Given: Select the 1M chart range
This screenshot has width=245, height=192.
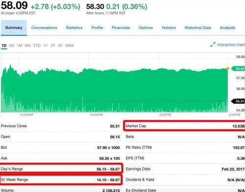Looking at the screenshot, I should click(x=20, y=46).
